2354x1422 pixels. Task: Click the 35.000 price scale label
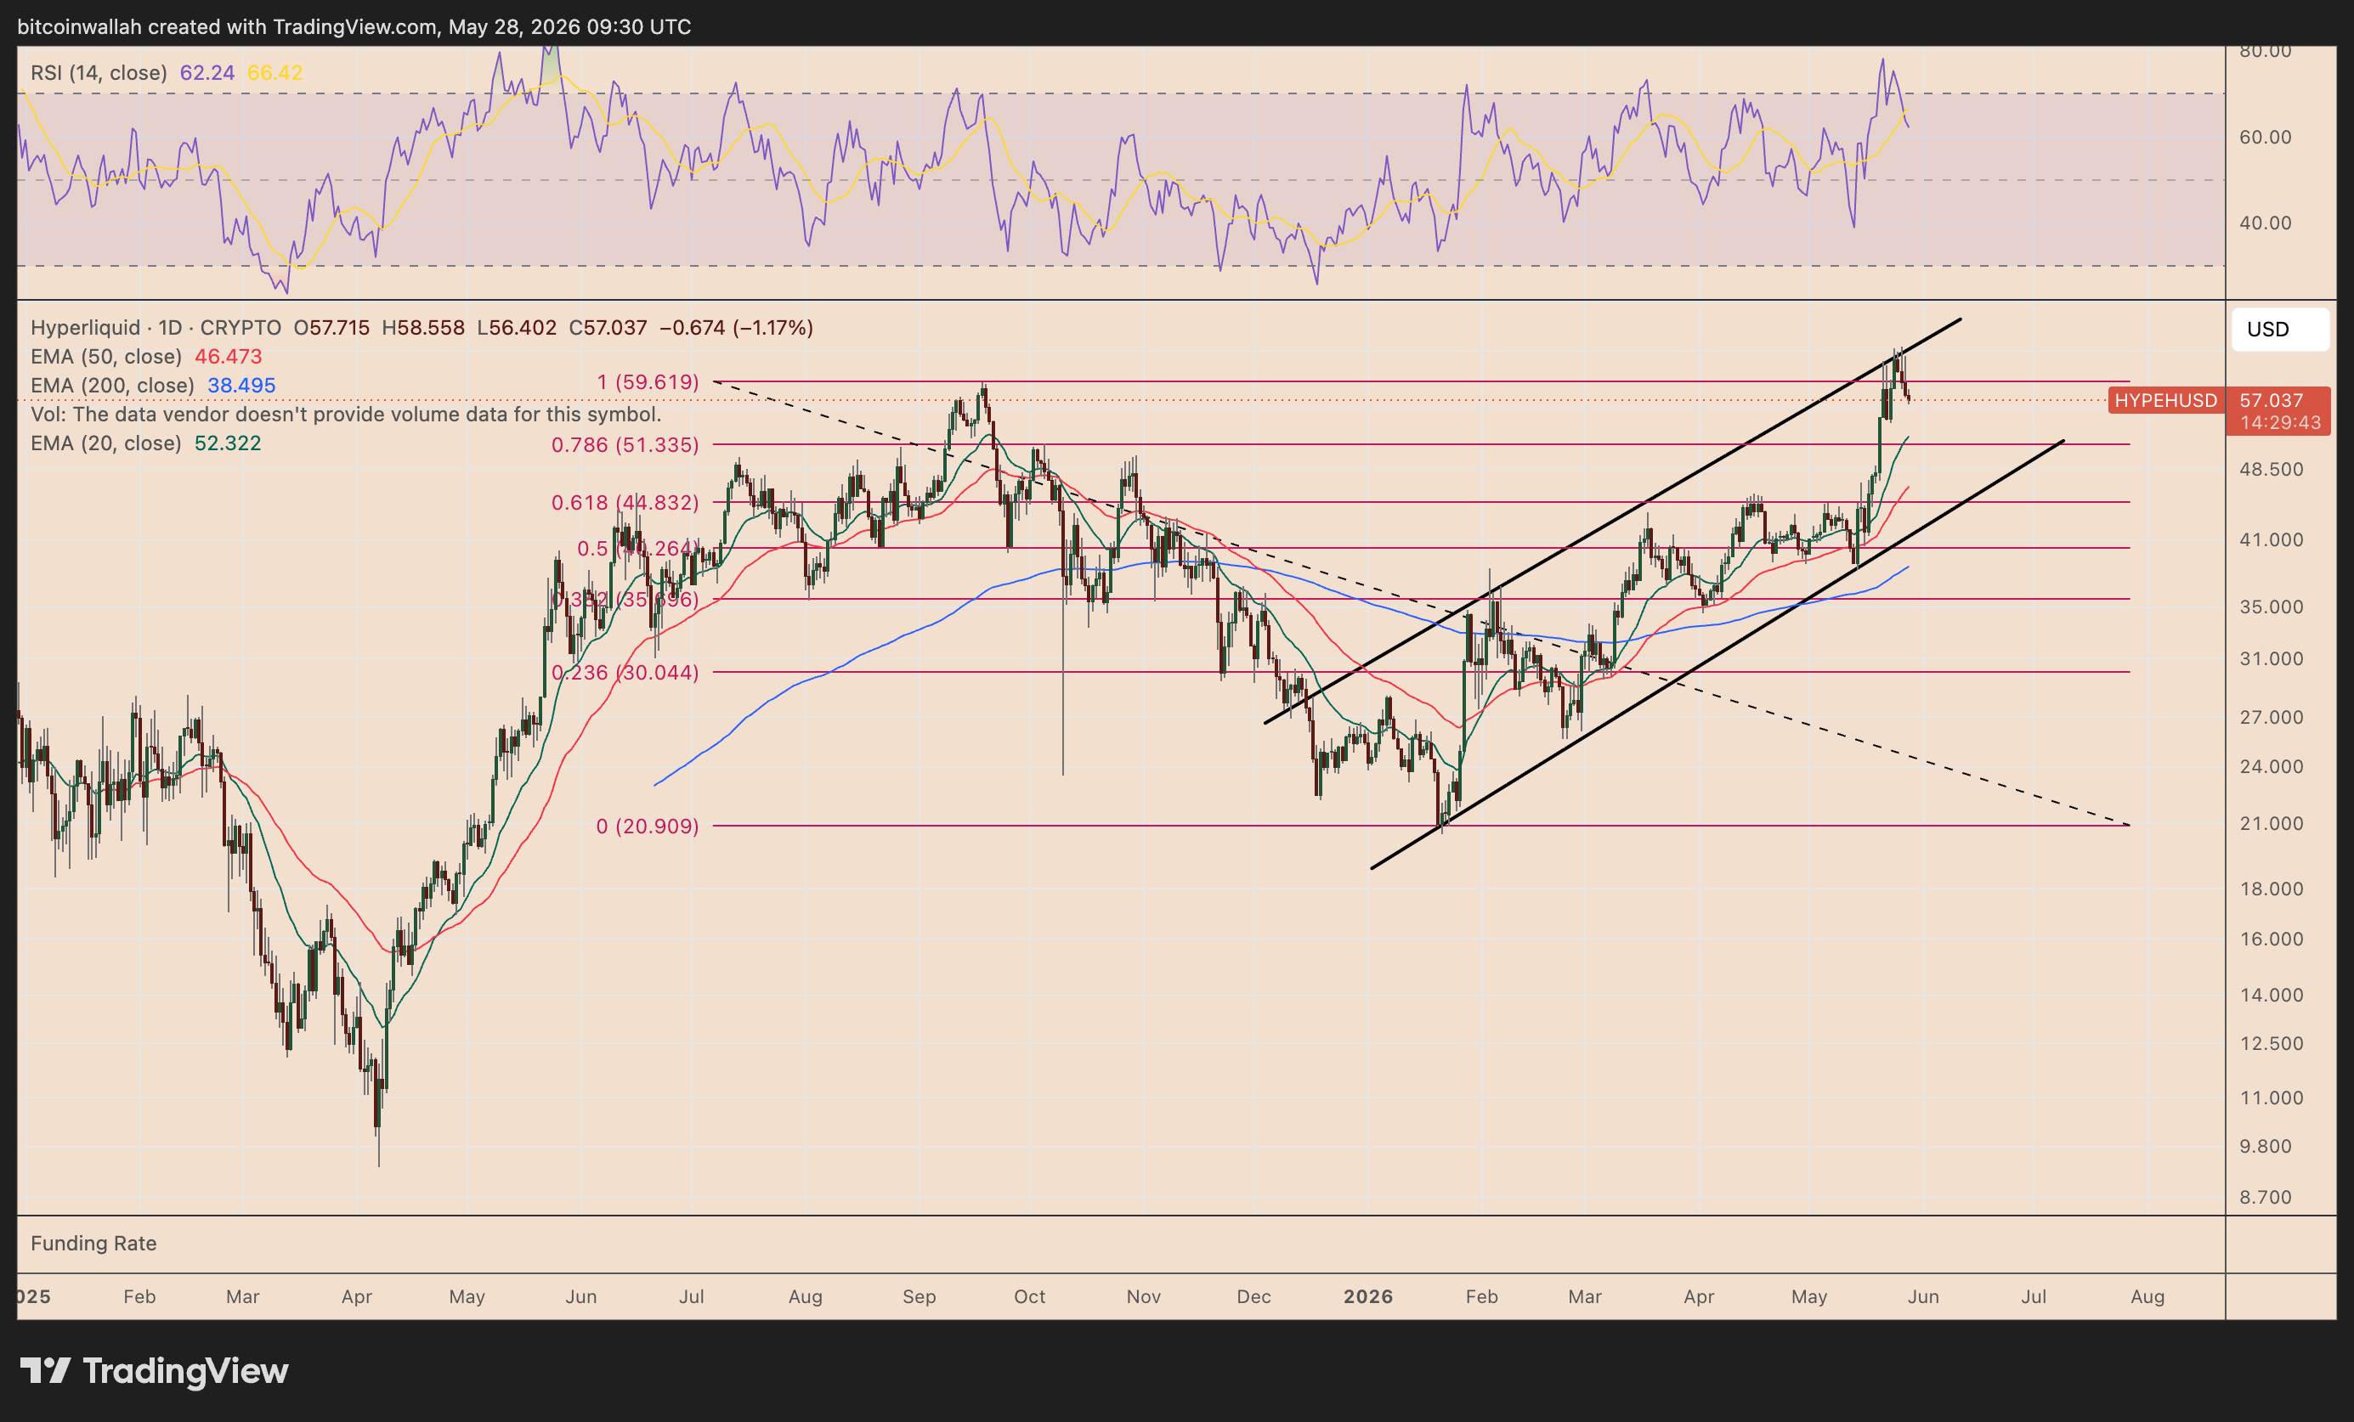click(x=2271, y=607)
